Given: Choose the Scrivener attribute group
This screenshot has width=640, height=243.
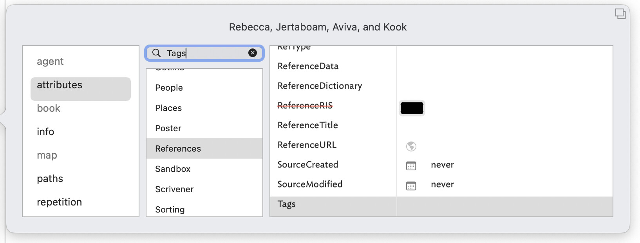Looking at the screenshot, I should [174, 189].
